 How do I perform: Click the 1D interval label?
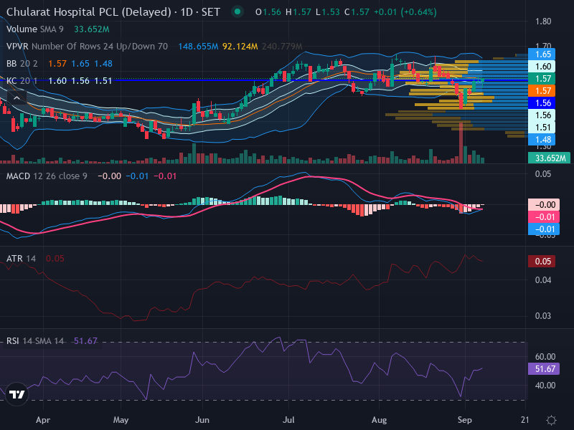[187, 12]
